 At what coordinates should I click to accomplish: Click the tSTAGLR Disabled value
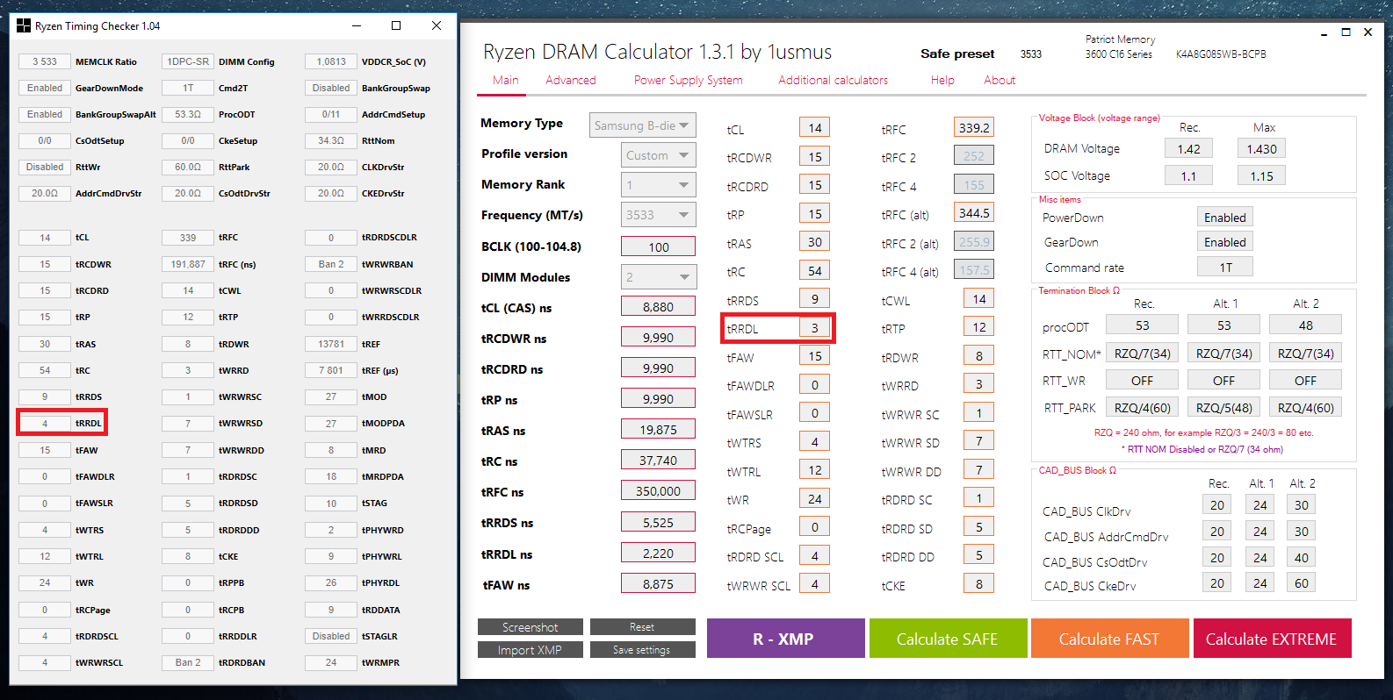click(331, 636)
